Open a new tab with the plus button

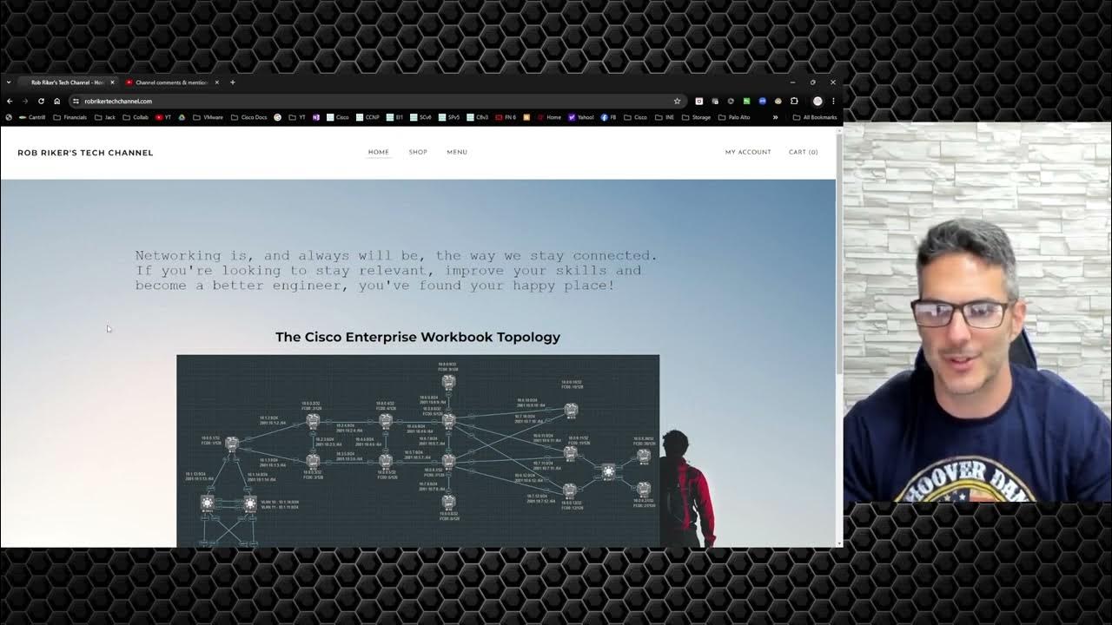tap(233, 82)
